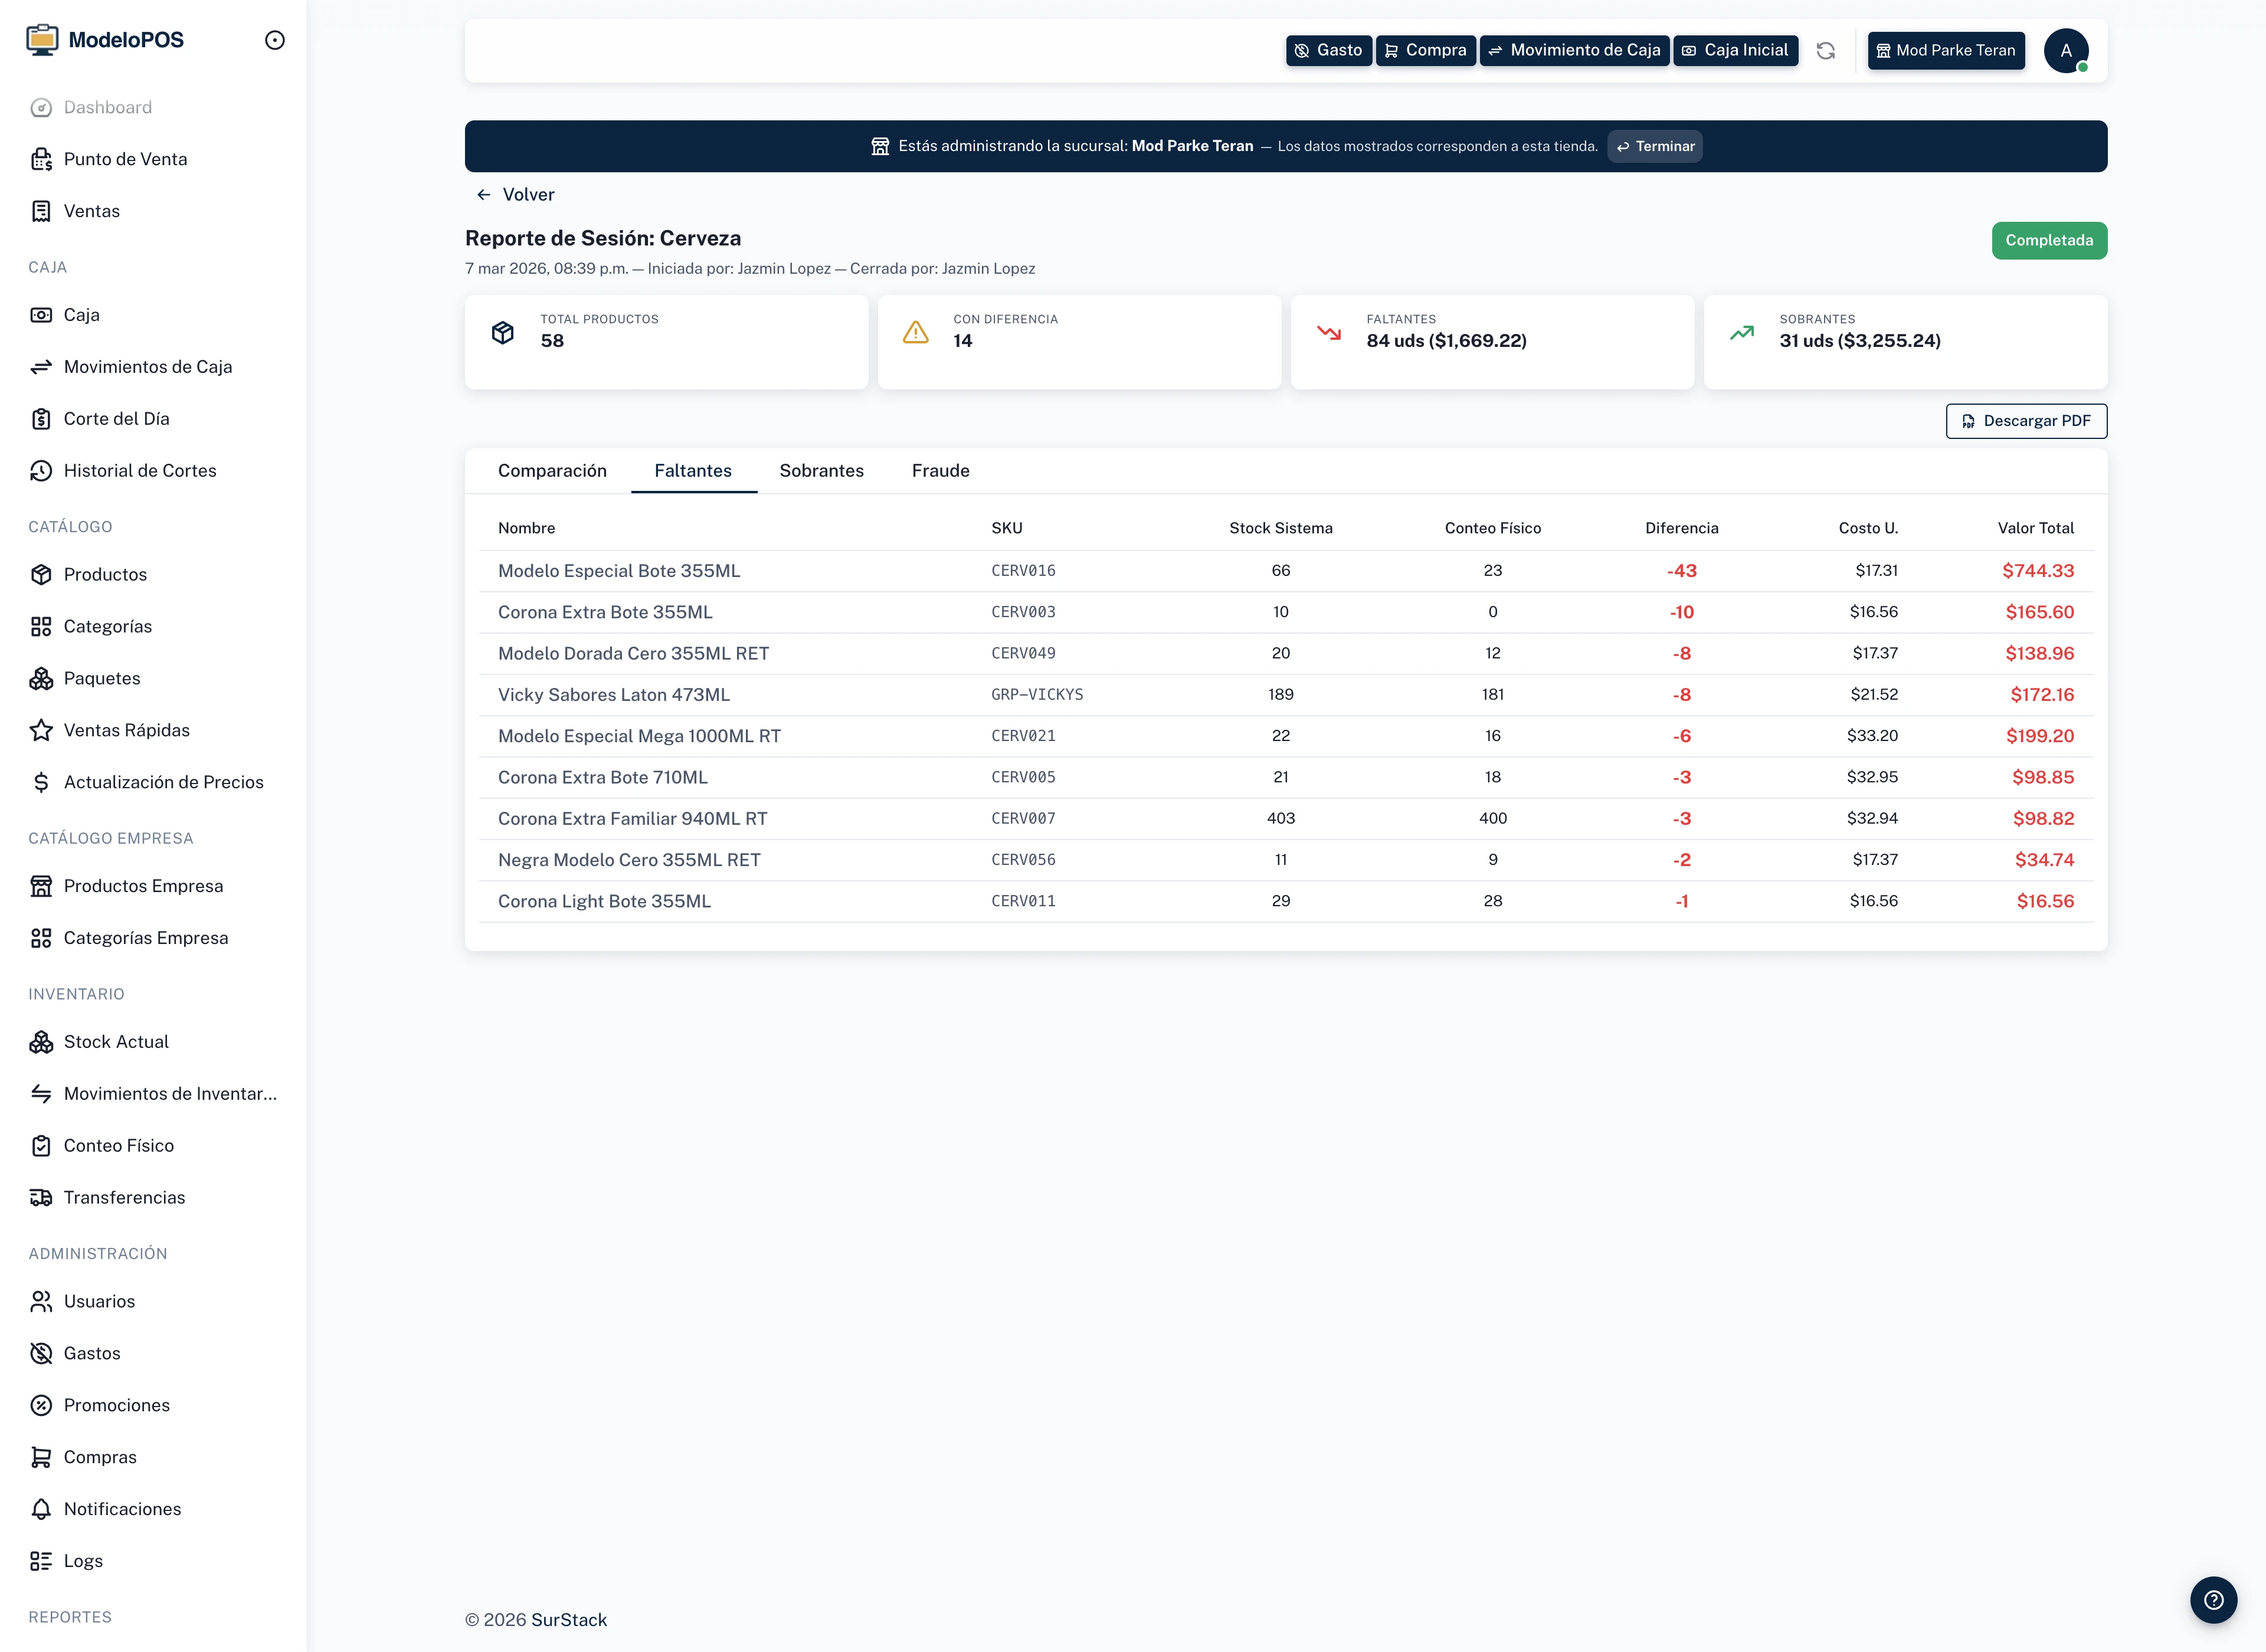Open Movimientos de Caja
Image resolution: width=2266 pixels, height=1652 pixels.
[x=147, y=367]
